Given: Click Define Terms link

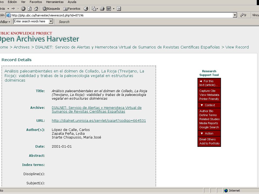Looking at the screenshot, I should click(x=208, y=115).
